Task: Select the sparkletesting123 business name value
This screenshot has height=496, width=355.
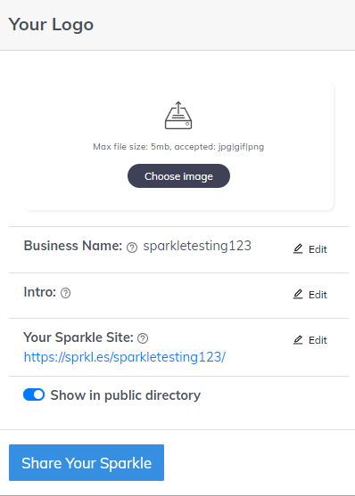Action: (x=197, y=246)
